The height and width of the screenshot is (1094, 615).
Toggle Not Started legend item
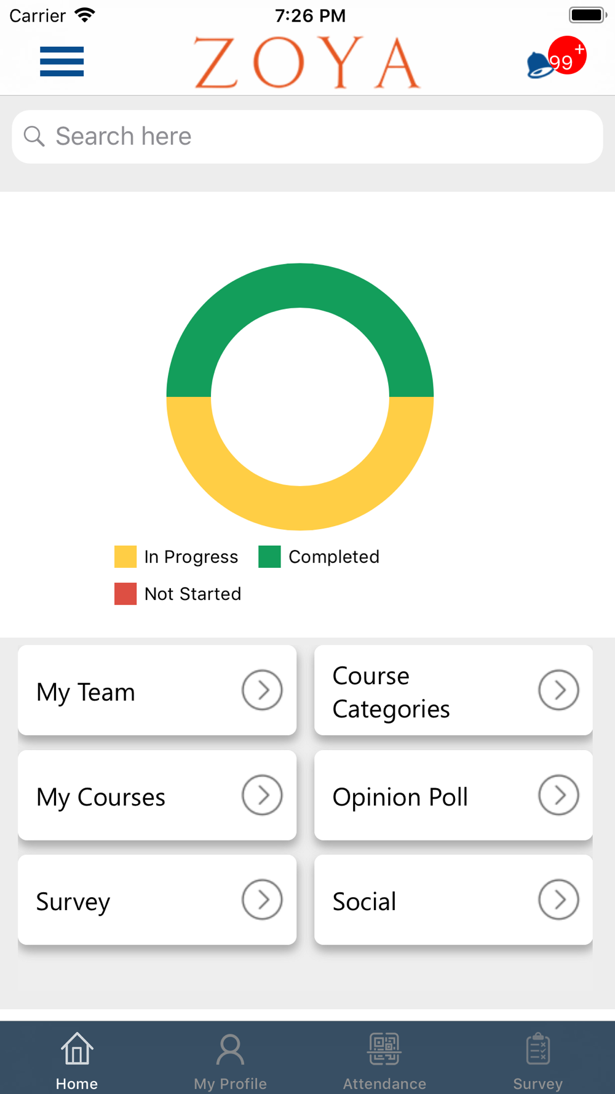tap(178, 594)
